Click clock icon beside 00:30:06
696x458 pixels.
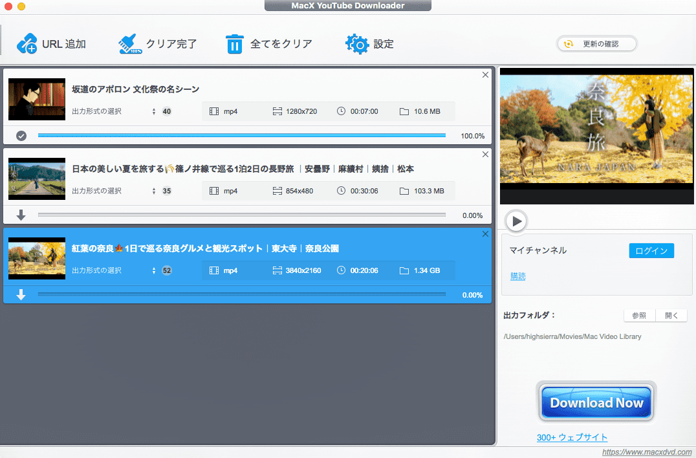pyautogui.click(x=341, y=191)
